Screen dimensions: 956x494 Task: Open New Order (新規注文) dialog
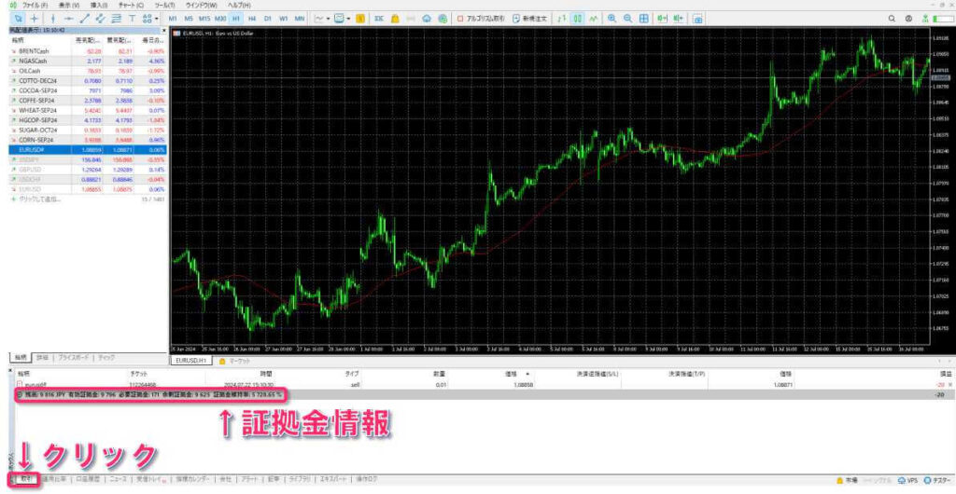pos(530,19)
